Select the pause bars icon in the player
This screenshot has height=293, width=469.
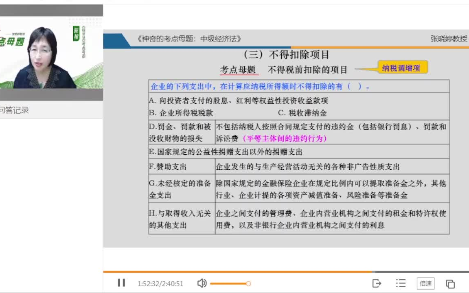121,283
